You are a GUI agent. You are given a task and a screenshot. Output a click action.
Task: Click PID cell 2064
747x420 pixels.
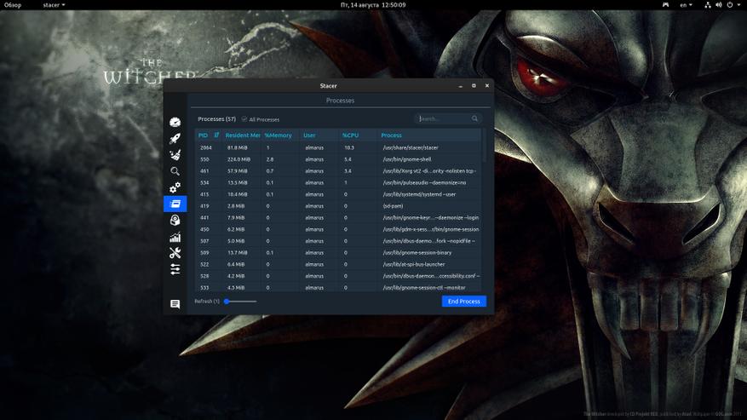[206, 147]
